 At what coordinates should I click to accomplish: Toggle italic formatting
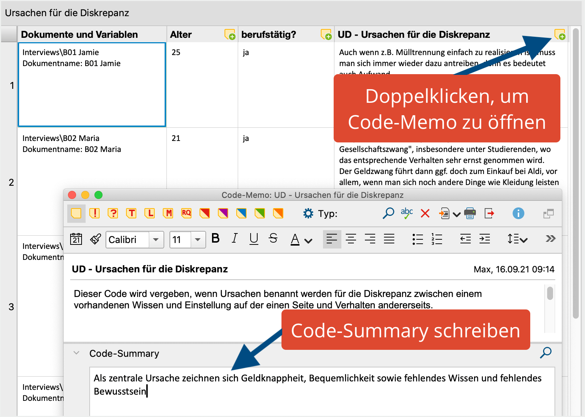[234, 239]
